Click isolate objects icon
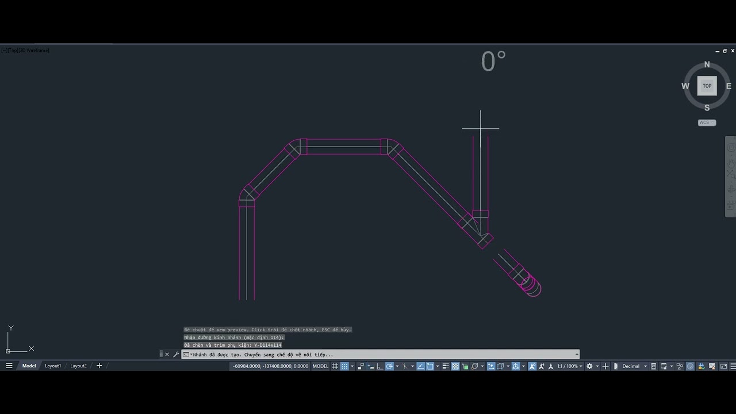This screenshot has width=736, height=414. click(680, 366)
